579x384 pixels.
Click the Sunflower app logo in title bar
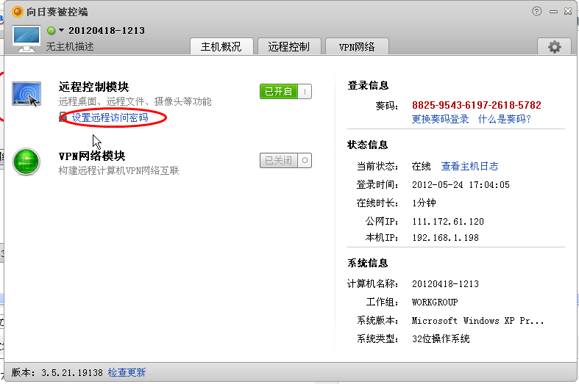[18, 12]
